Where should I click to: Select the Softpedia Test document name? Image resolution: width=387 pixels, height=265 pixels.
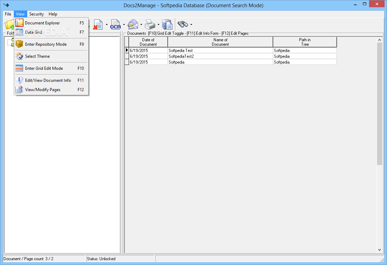181,51
